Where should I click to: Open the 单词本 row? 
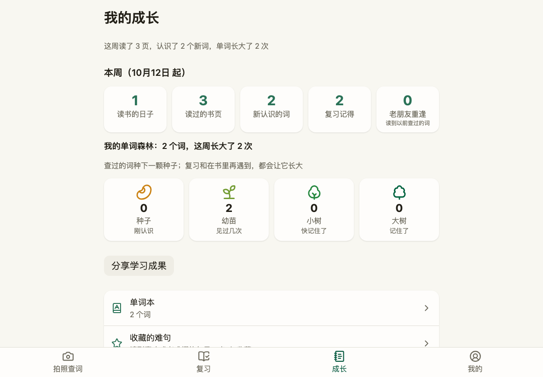(271, 308)
